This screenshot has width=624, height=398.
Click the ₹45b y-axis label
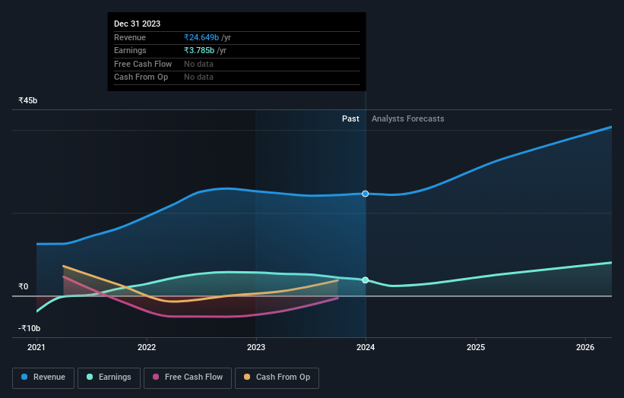point(28,100)
